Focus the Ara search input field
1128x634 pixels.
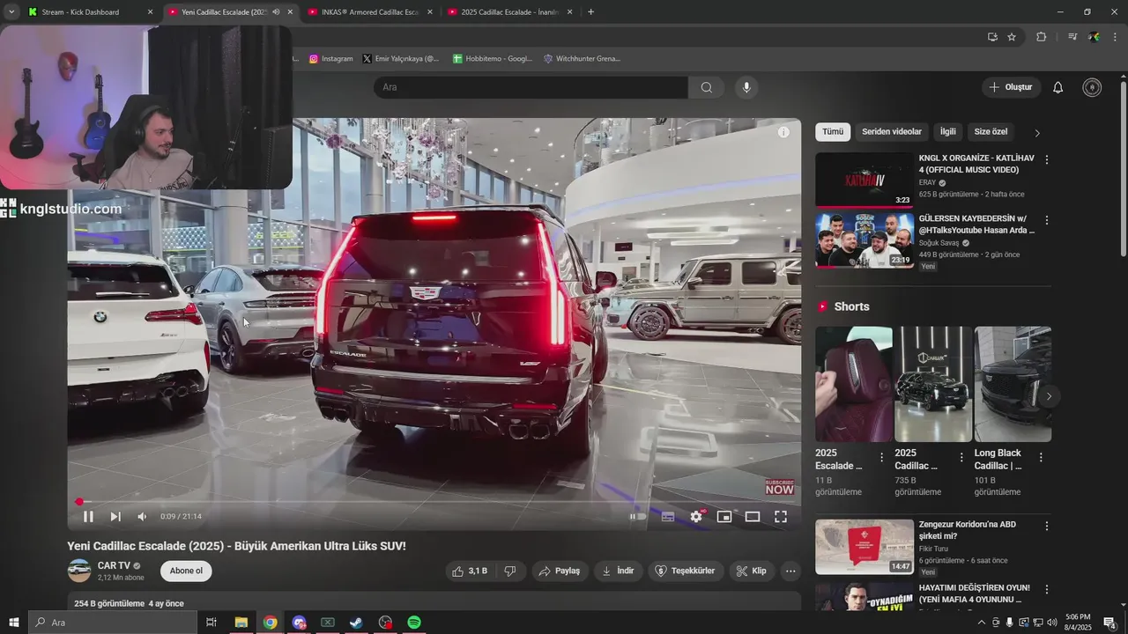coord(531,87)
